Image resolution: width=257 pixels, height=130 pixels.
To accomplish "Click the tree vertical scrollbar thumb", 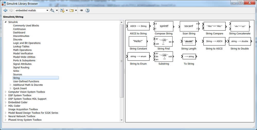I will point(122,61).
